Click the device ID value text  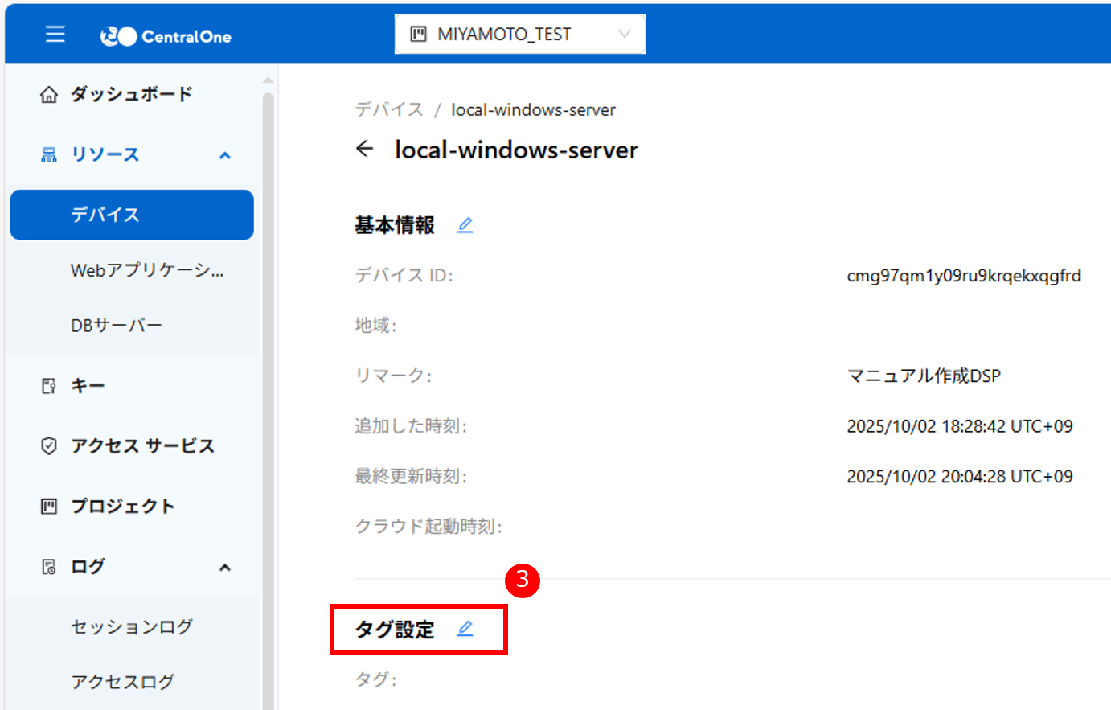(x=963, y=276)
